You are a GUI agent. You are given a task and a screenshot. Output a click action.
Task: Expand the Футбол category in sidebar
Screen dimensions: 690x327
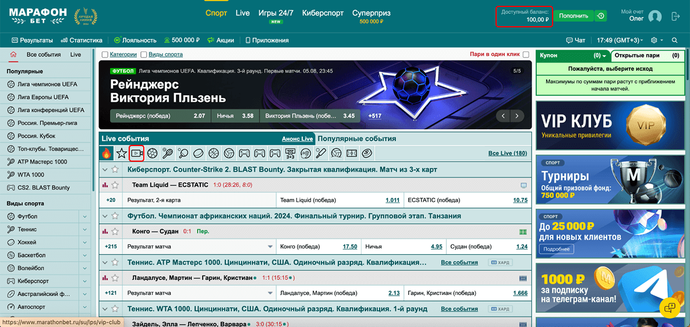click(x=85, y=216)
